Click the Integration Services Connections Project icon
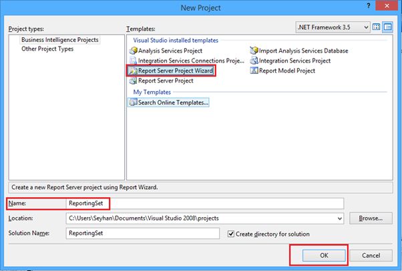The height and width of the screenshot is (271, 402). click(x=132, y=61)
